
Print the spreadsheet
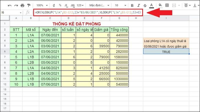click(23, 5)
